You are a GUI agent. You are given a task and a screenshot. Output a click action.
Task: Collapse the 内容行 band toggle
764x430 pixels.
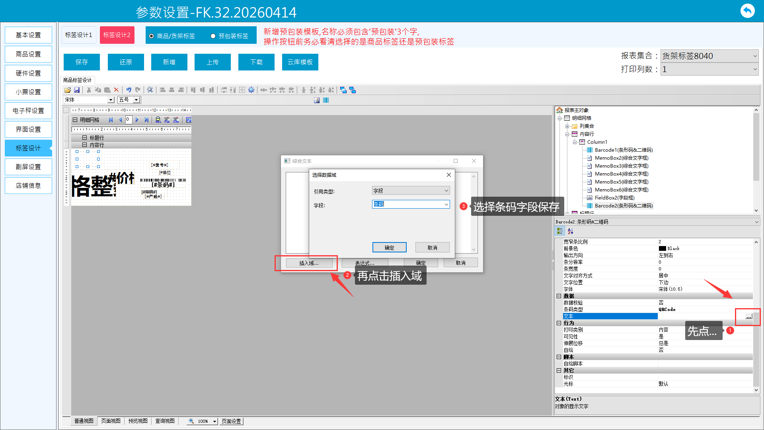coord(84,145)
